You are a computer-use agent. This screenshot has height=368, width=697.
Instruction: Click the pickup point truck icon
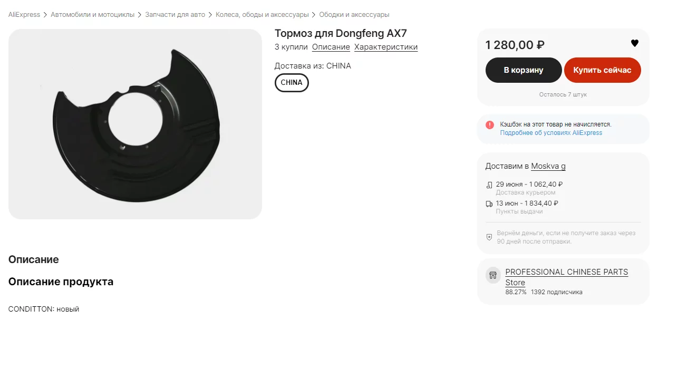(x=489, y=204)
